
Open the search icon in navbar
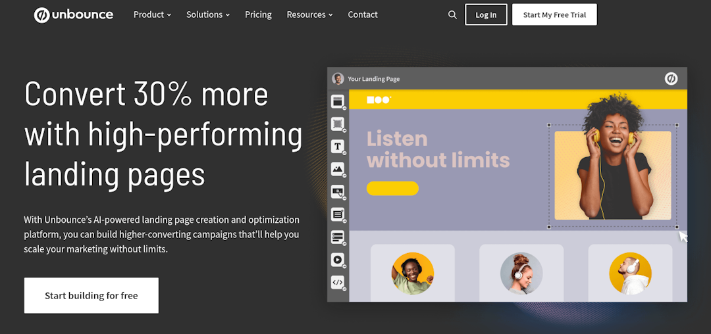coord(452,15)
